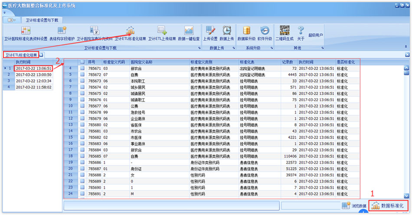The image size is (412, 215).
Task: Toggle the select-all header checkbox
Action: (82, 62)
